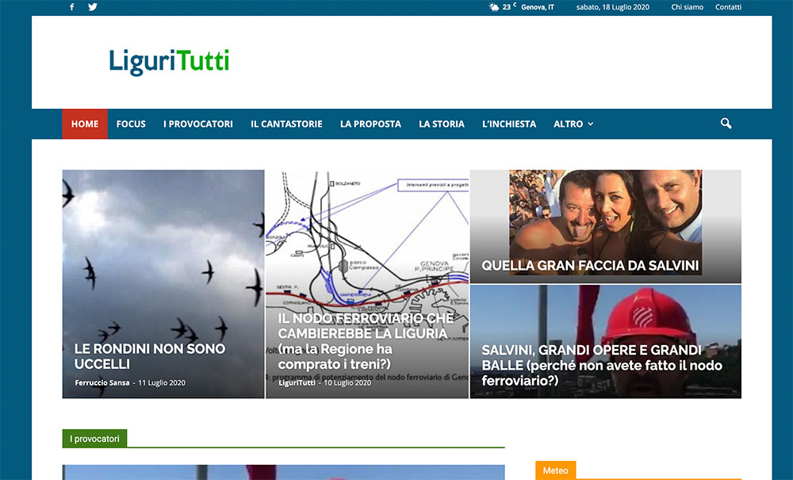Screen dimensions: 793x480
Task: Open the search magnifier icon
Action: [x=726, y=124]
